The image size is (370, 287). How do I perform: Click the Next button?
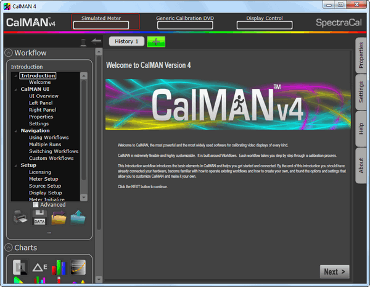pos(334,272)
